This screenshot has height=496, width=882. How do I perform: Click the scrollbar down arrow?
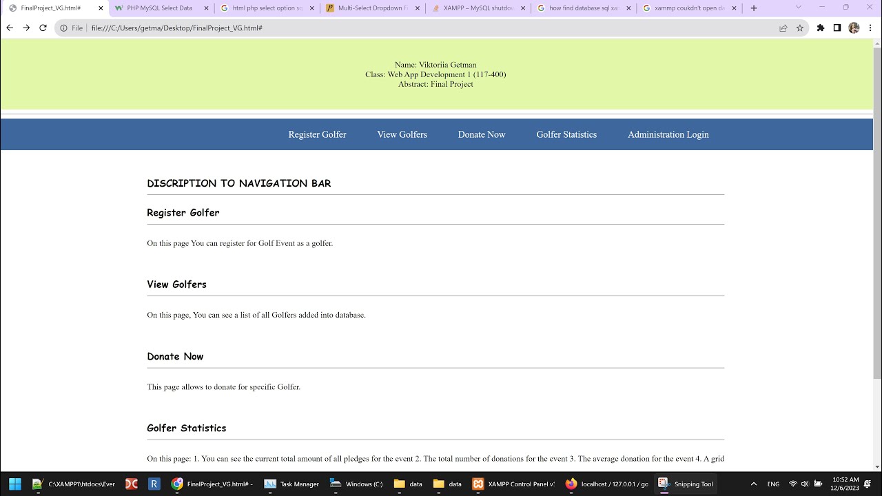pos(877,466)
